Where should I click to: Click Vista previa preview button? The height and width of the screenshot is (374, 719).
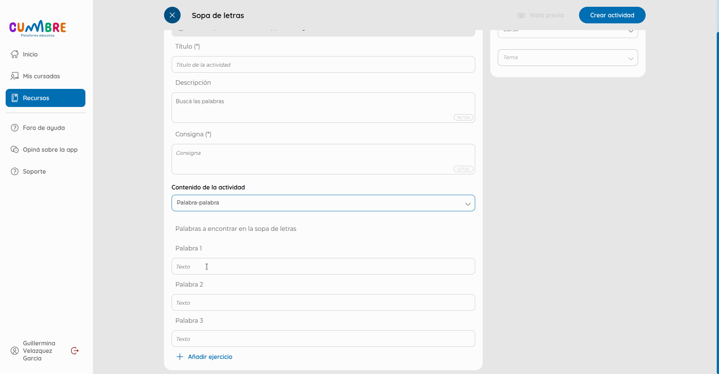coord(541,15)
